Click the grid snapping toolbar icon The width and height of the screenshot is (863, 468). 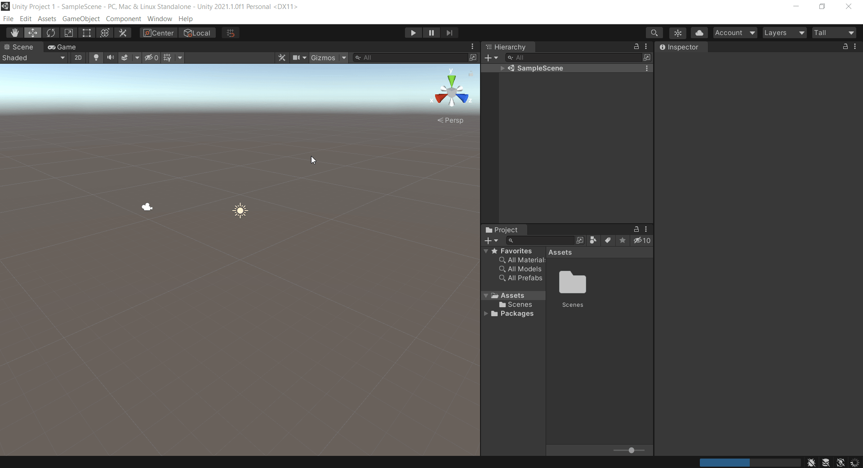point(231,33)
